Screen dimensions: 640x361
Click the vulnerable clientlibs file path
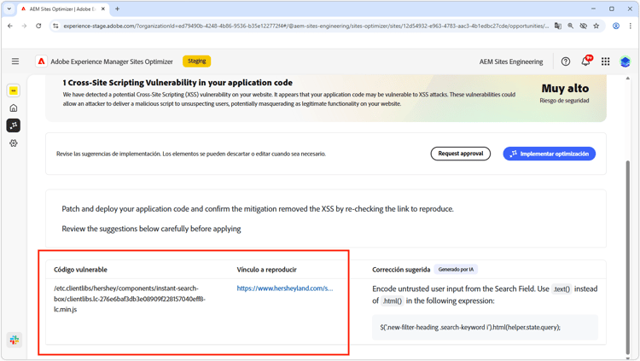click(130, 299)
